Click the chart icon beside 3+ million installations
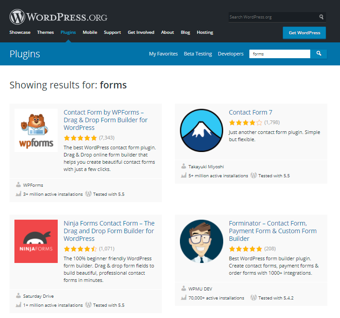This screenshot has height=318, width=340. tap(18, 194)
